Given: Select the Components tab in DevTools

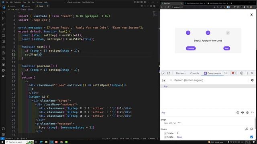Looking at the screenshot, I should (x=212, y=73).
